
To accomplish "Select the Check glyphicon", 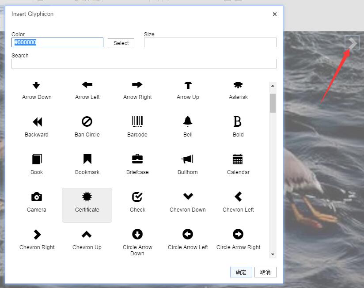I will pos(137,203).
